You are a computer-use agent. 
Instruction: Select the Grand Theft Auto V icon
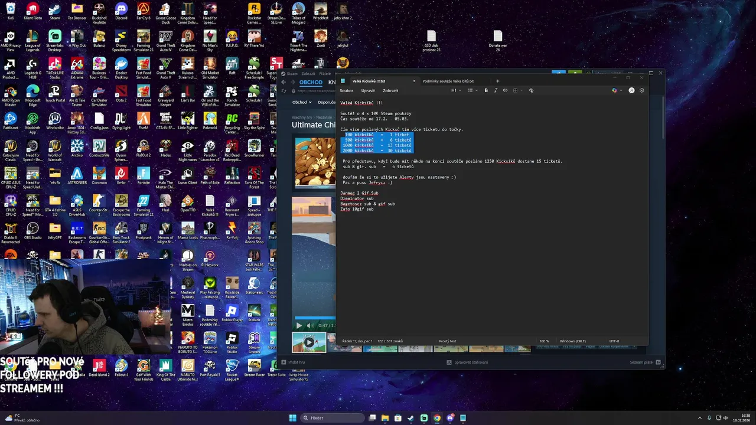coord(165,68)
